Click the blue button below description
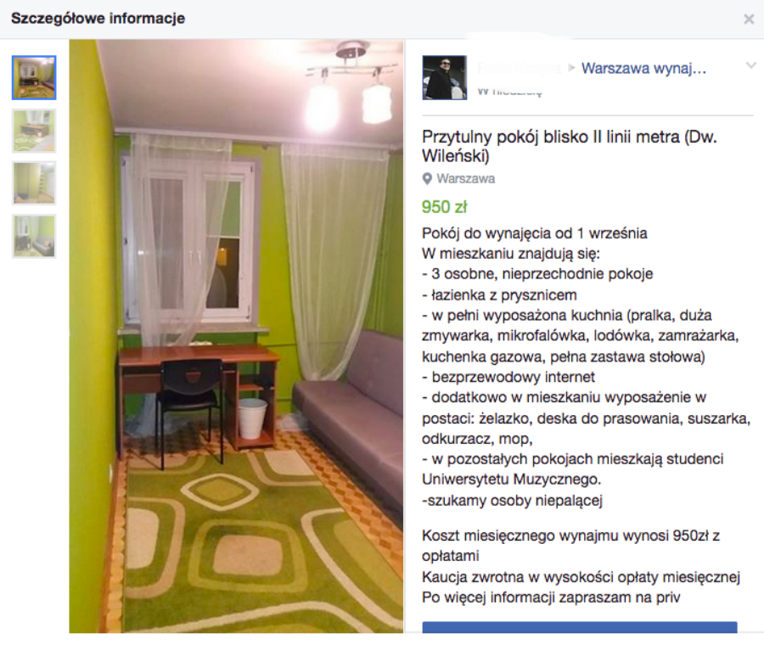The image size is (764, 645). (x=580, y=627)
